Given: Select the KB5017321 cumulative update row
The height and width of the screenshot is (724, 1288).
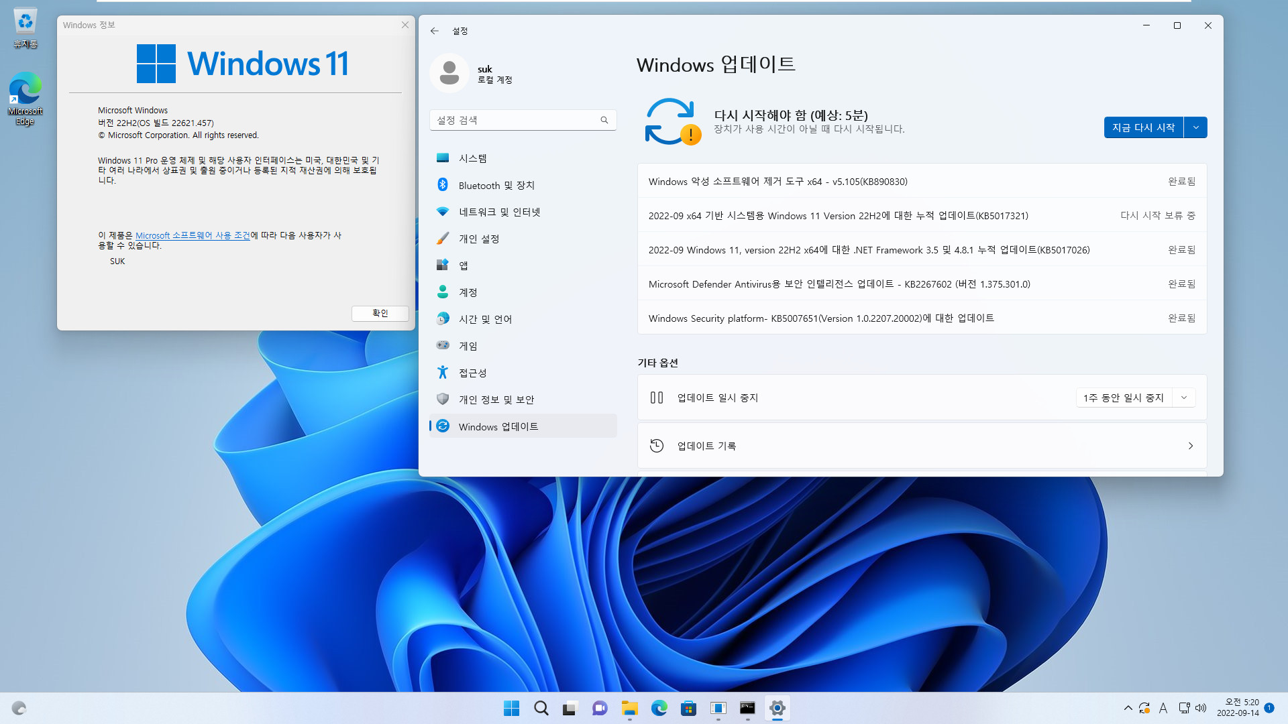Looking at the screenshot, I should click(922, 215).
